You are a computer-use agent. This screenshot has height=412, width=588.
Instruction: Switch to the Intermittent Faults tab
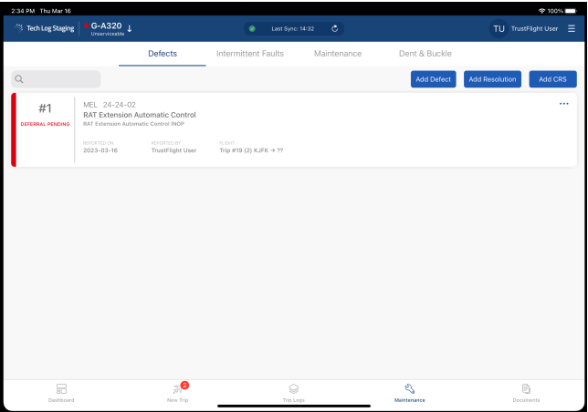coord(249,54)
